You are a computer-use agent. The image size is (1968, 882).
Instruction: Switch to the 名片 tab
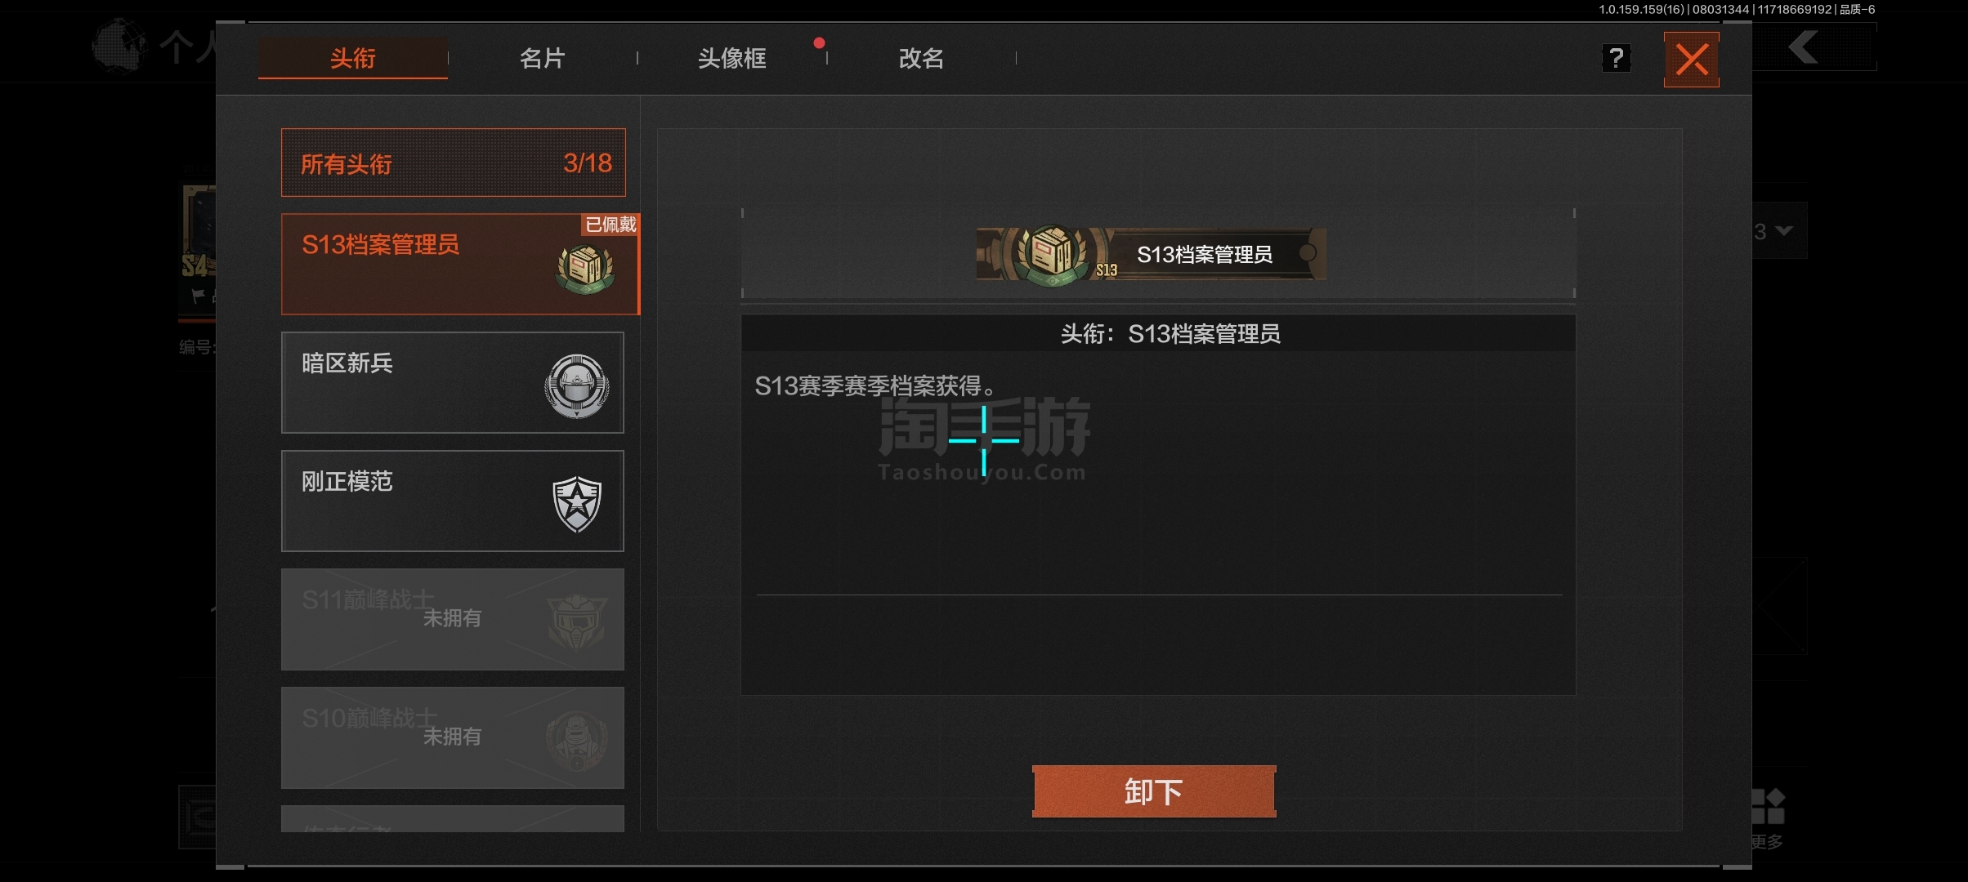[x=543, y=58]
